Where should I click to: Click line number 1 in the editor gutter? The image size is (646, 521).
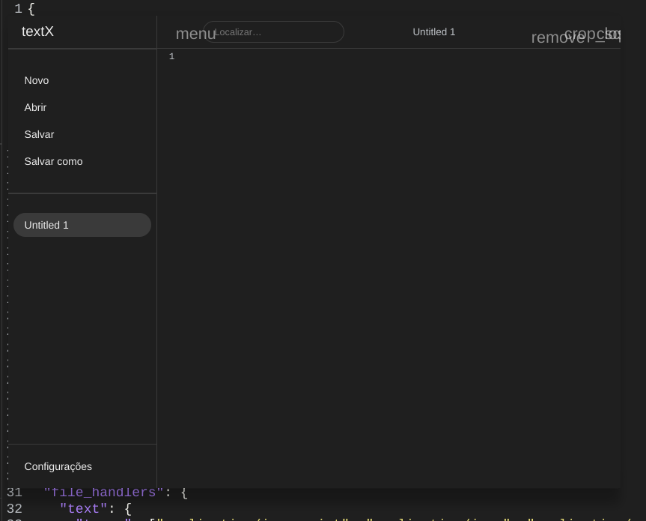click(x=171, y=56)
